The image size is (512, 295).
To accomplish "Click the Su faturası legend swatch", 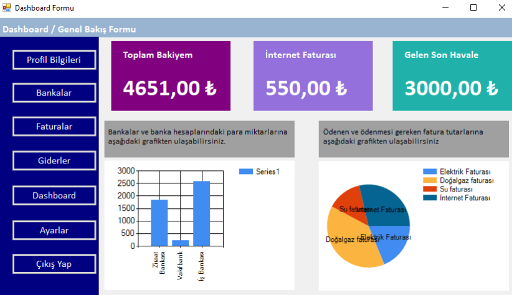I will pyautogui.click(x=430, y=189).
